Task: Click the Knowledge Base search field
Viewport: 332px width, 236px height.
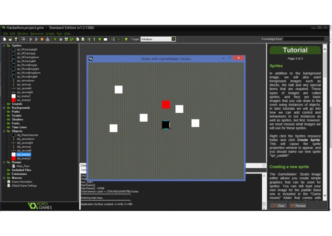Action: point(304,39)
